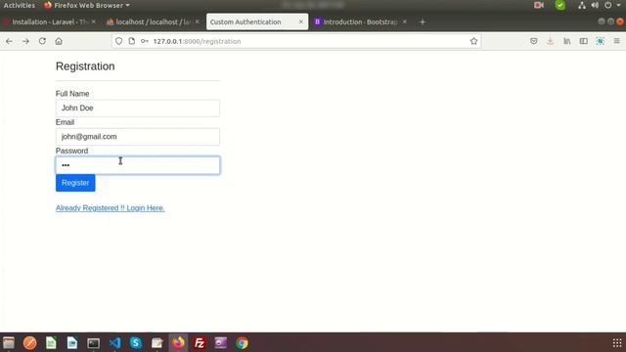Open a new tab with plus button
The width and height of the screenshot is (626, 352).
423,22
